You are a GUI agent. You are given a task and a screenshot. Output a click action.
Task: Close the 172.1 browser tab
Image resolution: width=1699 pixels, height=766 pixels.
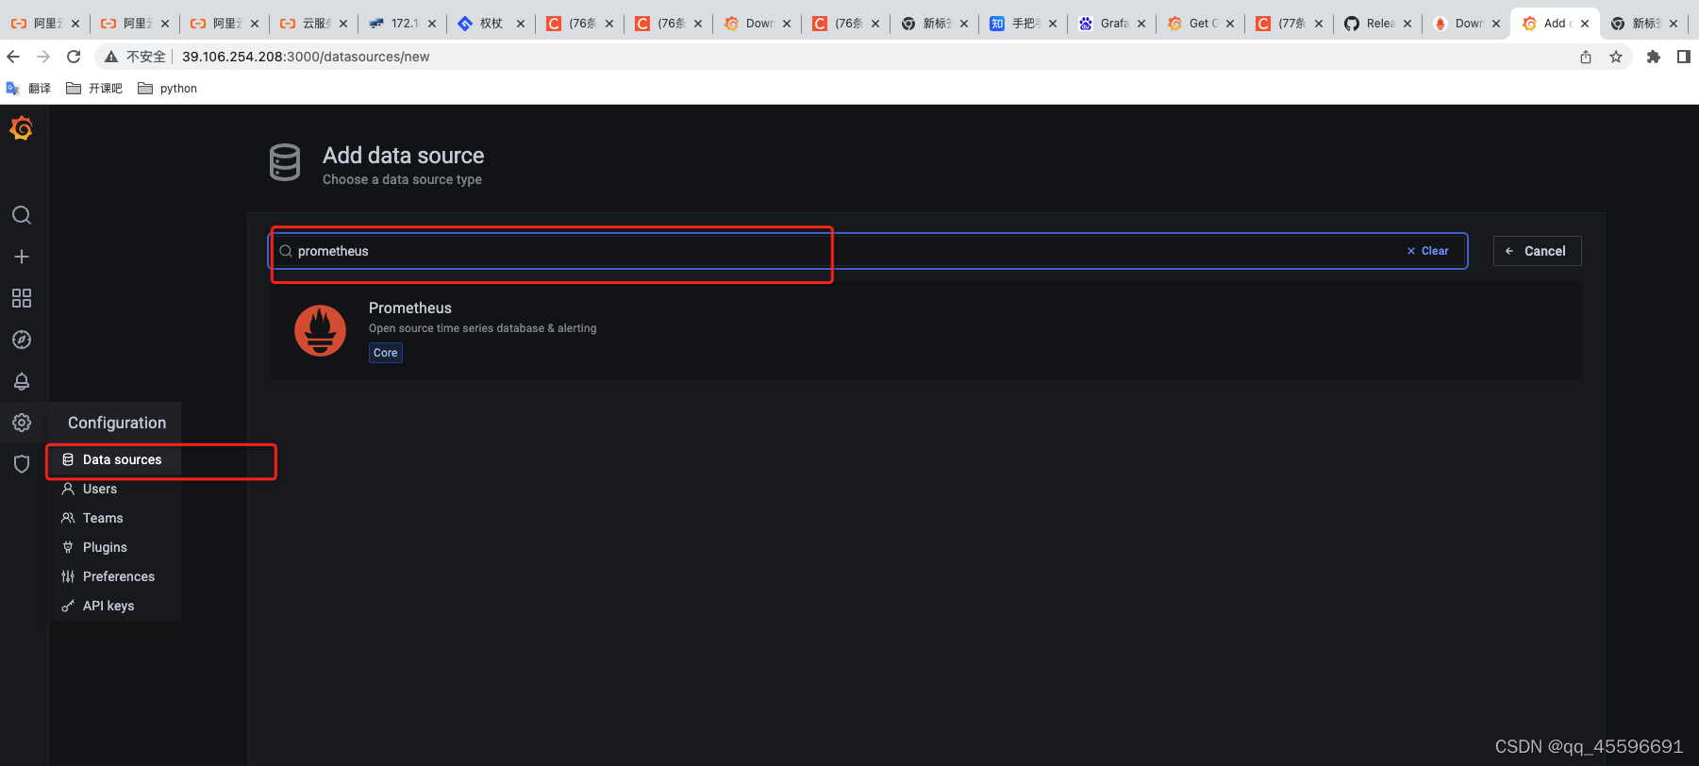click(432, 24)
